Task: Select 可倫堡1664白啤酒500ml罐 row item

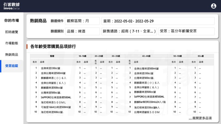Action: tap(56, 107)
